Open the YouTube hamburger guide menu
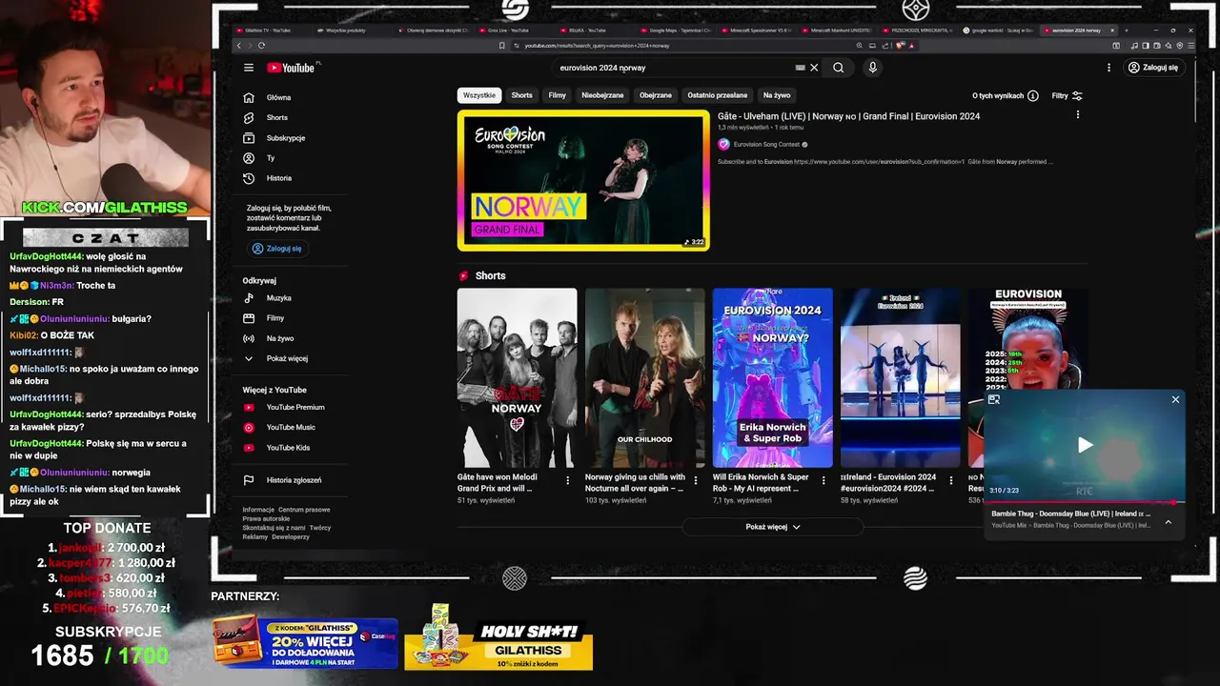 (248, 68)
